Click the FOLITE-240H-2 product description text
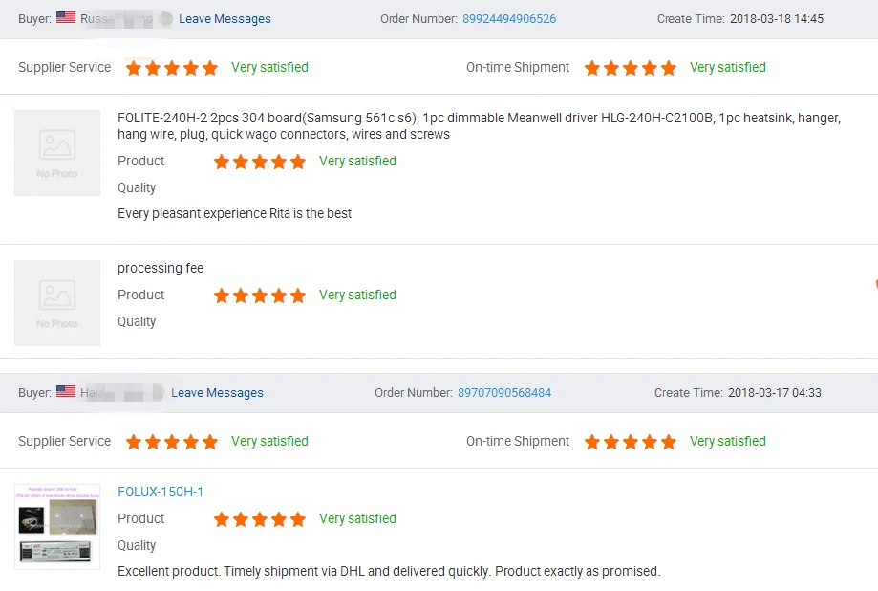878x591 pixels. click(478, 126)
